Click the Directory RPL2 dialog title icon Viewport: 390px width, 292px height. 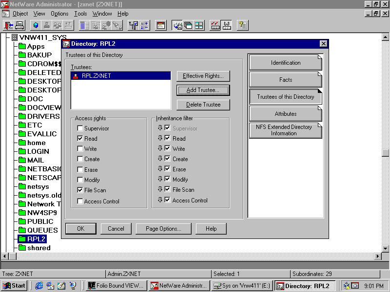tap(66, 44)
